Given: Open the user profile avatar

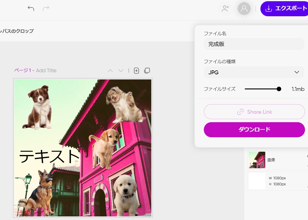Looking at the screenshot, I should 244,8.
